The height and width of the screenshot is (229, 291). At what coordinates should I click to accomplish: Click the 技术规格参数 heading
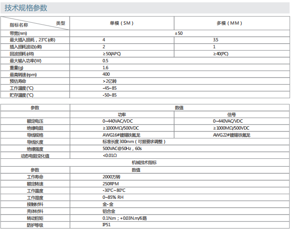[28, 8]
